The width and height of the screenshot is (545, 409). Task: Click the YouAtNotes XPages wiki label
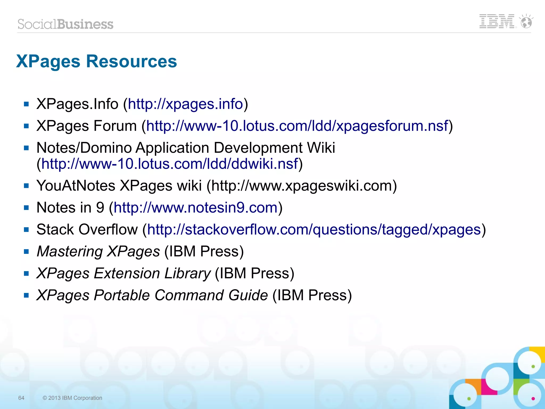click(119, 186)
